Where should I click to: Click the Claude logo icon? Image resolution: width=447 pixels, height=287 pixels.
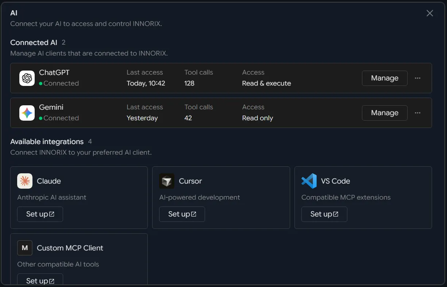(x=25, y=181)
